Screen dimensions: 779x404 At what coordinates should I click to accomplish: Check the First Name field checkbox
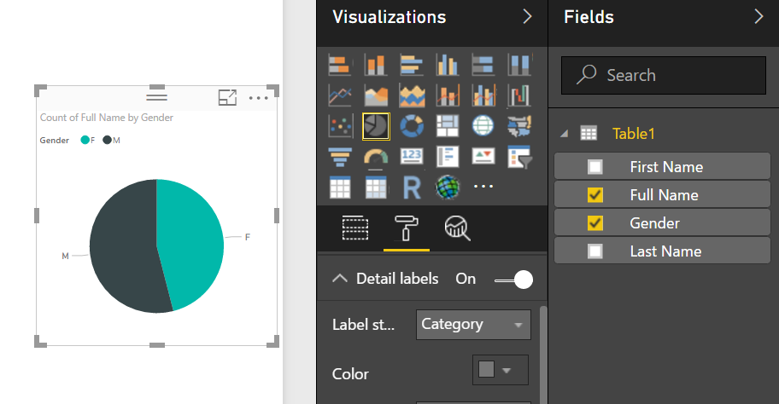594,167
